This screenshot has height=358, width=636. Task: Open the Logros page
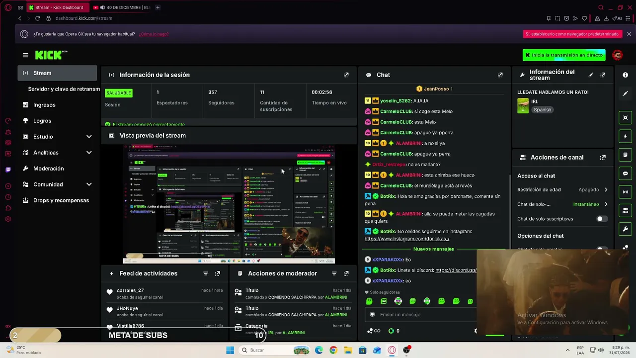click(x=58, y=121)
